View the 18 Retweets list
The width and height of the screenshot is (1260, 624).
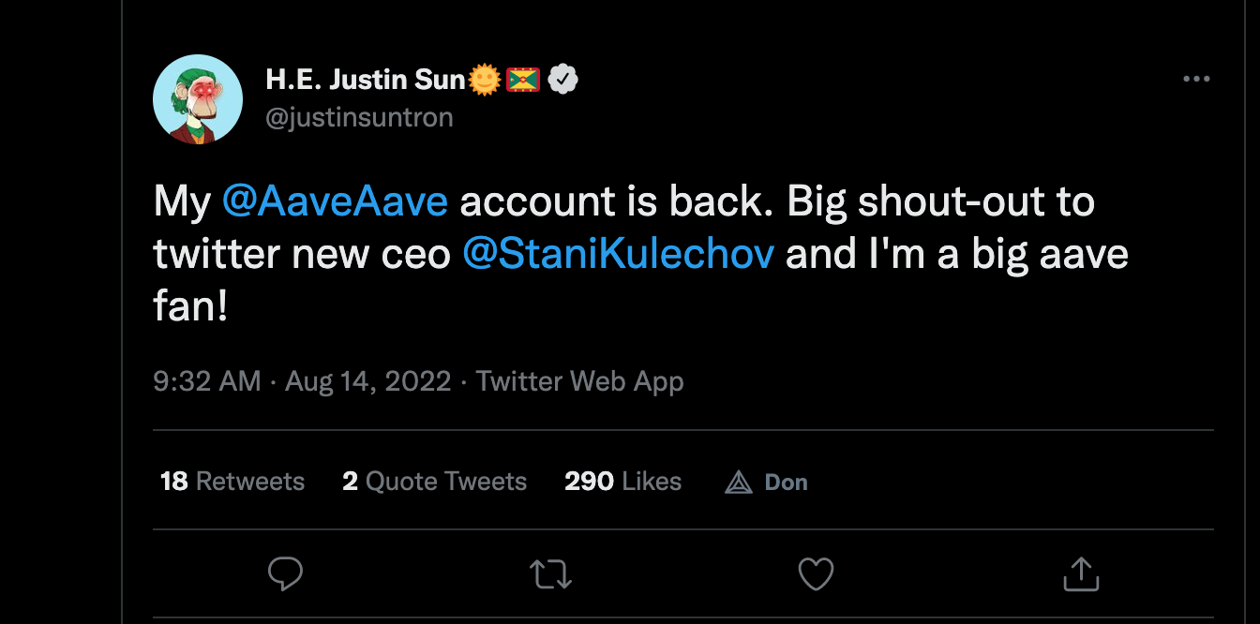pyautogui.click(x=232, y=482)
